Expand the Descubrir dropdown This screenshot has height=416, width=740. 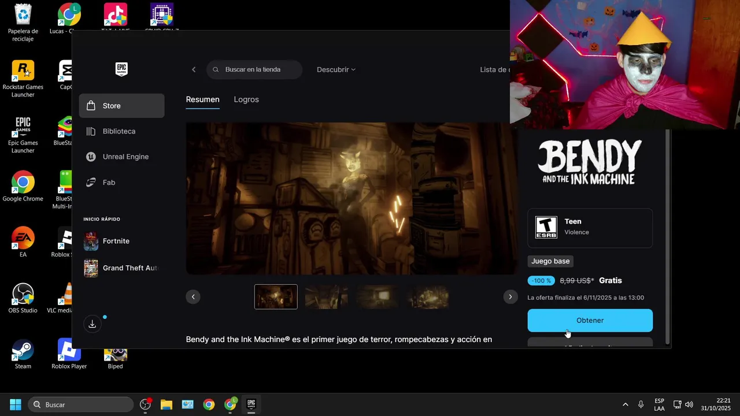[336, 69]
